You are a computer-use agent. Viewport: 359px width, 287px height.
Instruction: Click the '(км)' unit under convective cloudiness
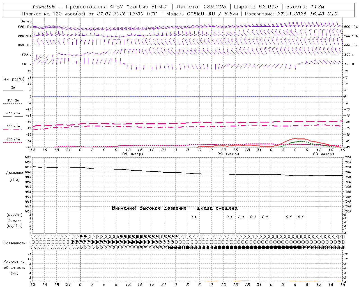point(15,273)
